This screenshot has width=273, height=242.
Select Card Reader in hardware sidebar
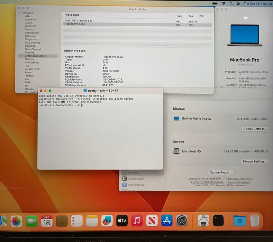(x=32, y=33)
